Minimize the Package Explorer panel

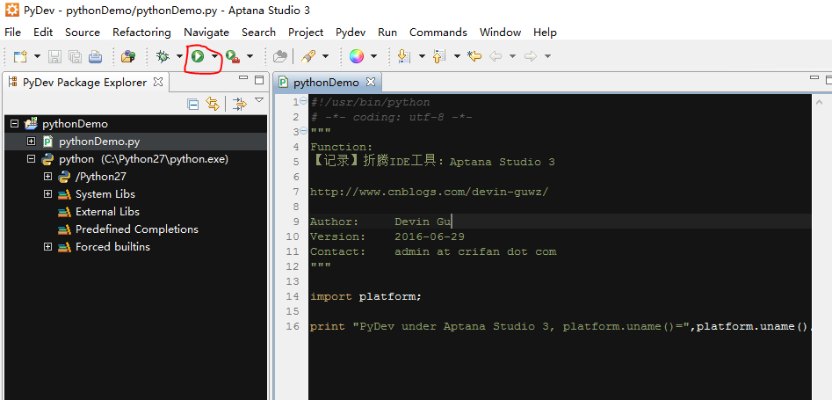[243, 78]
